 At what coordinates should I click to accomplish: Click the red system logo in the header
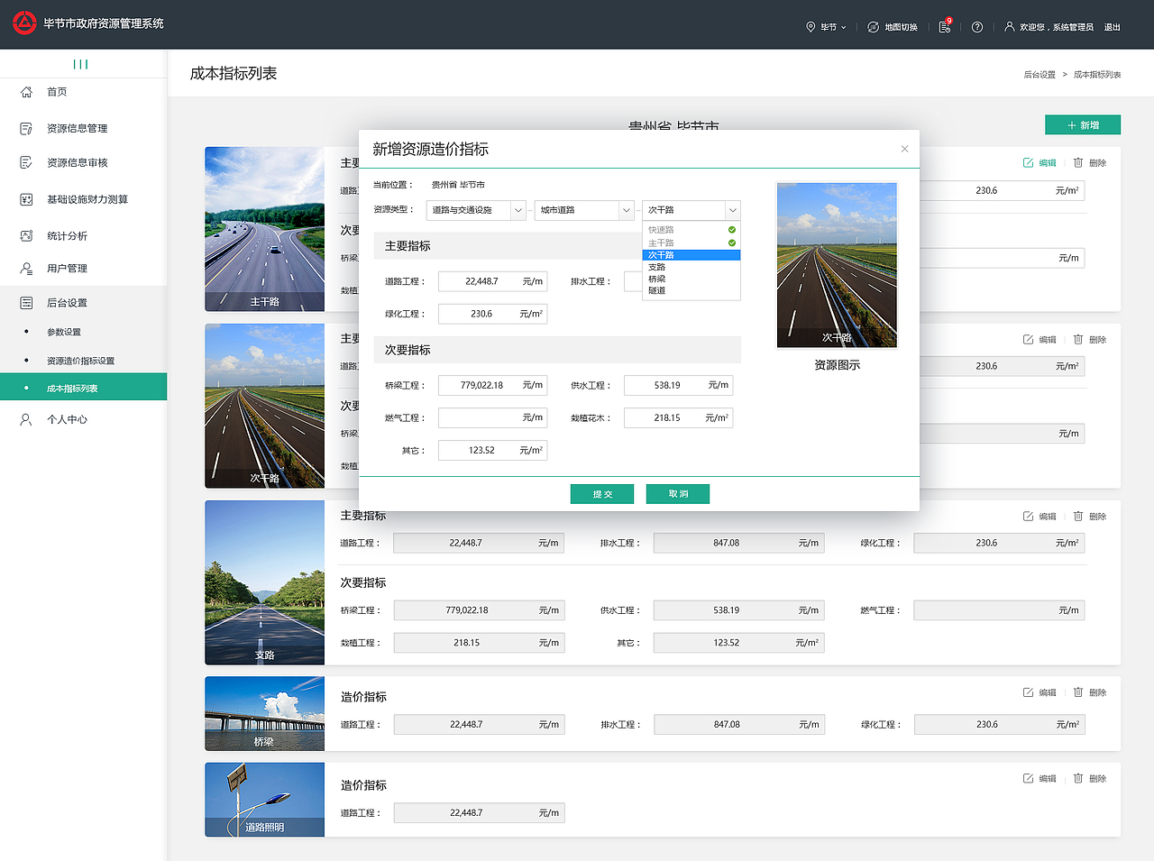click(24, 23)
